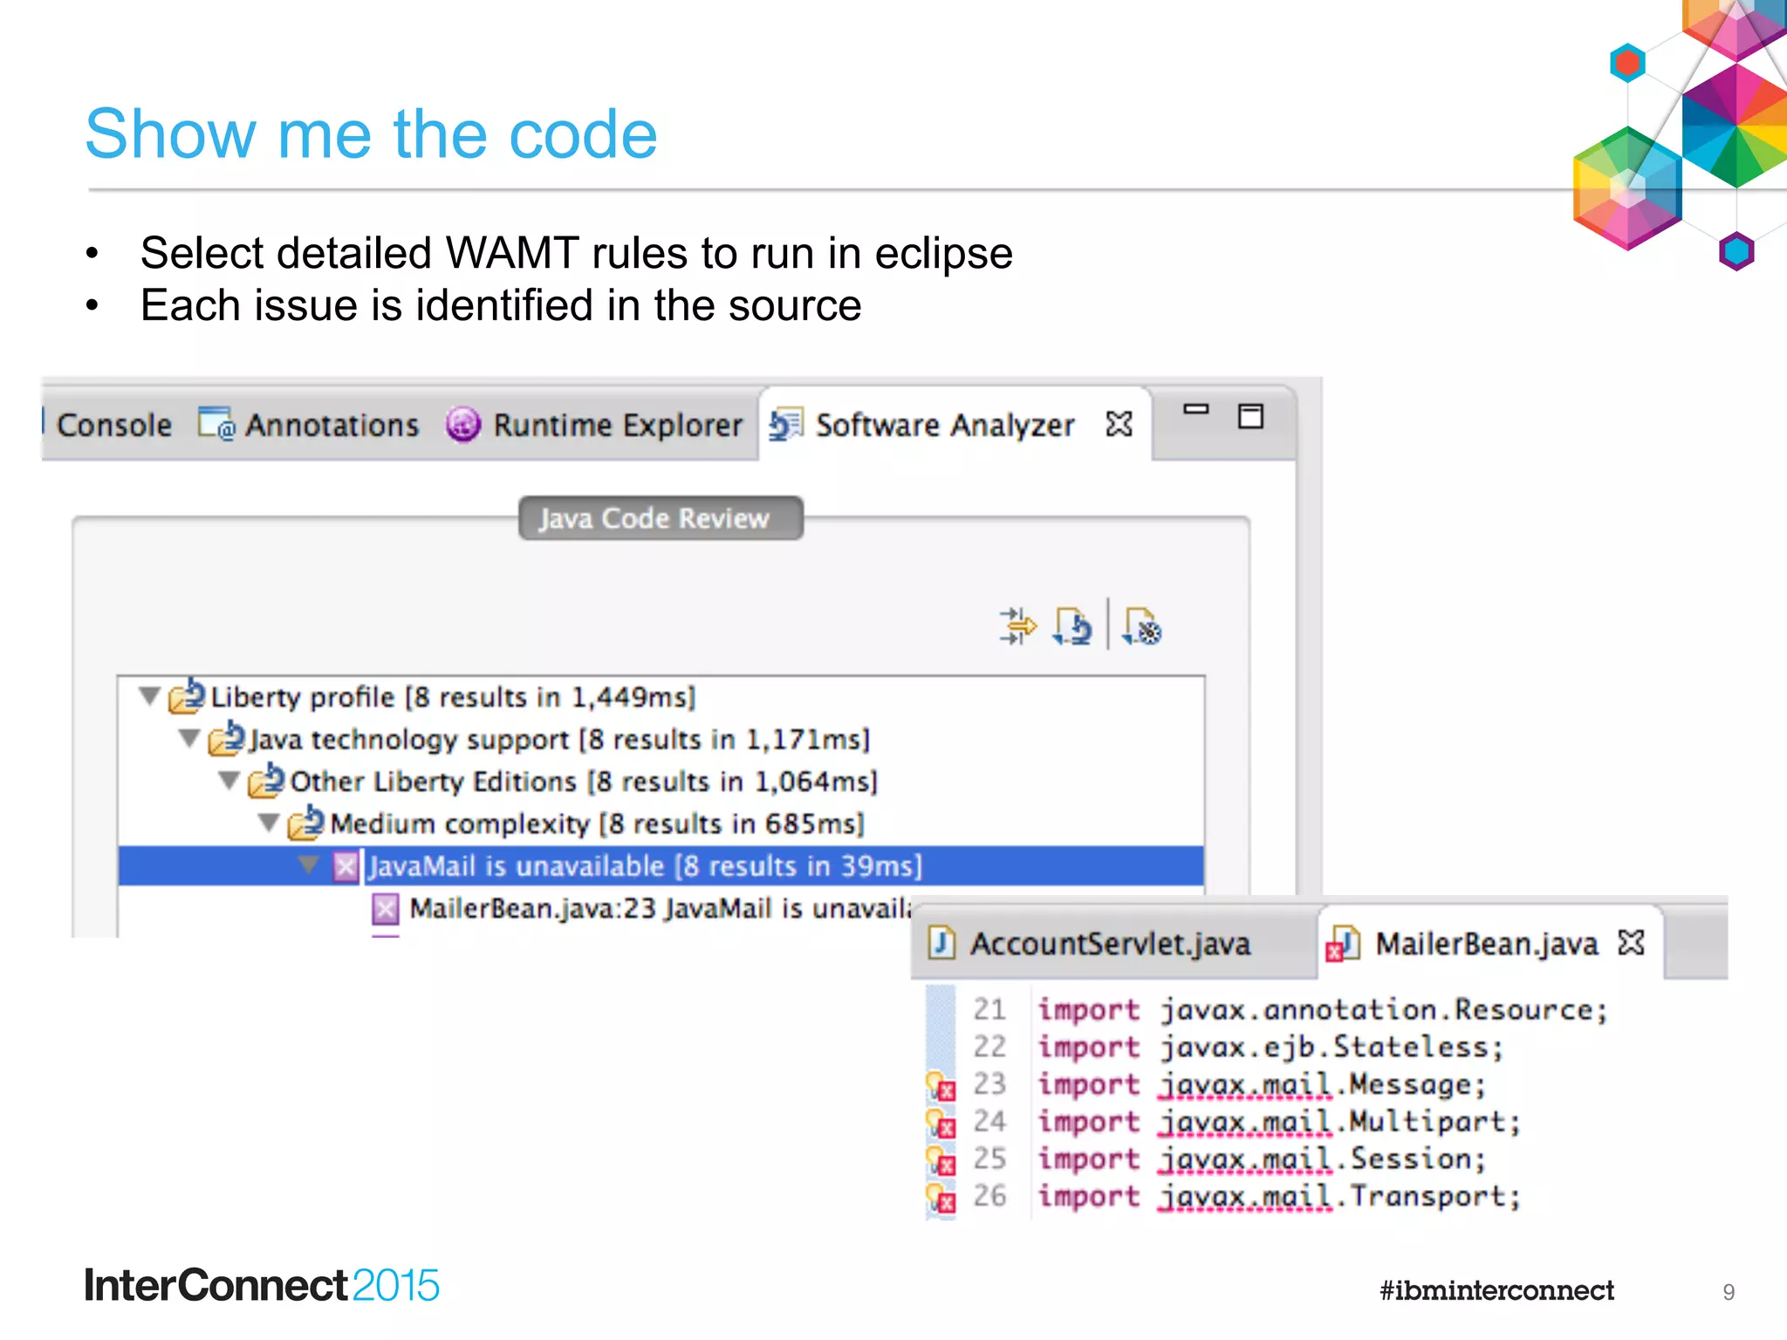
Task: Click the Software Analyzer tab icon
Action: click(x=786, y=425)
